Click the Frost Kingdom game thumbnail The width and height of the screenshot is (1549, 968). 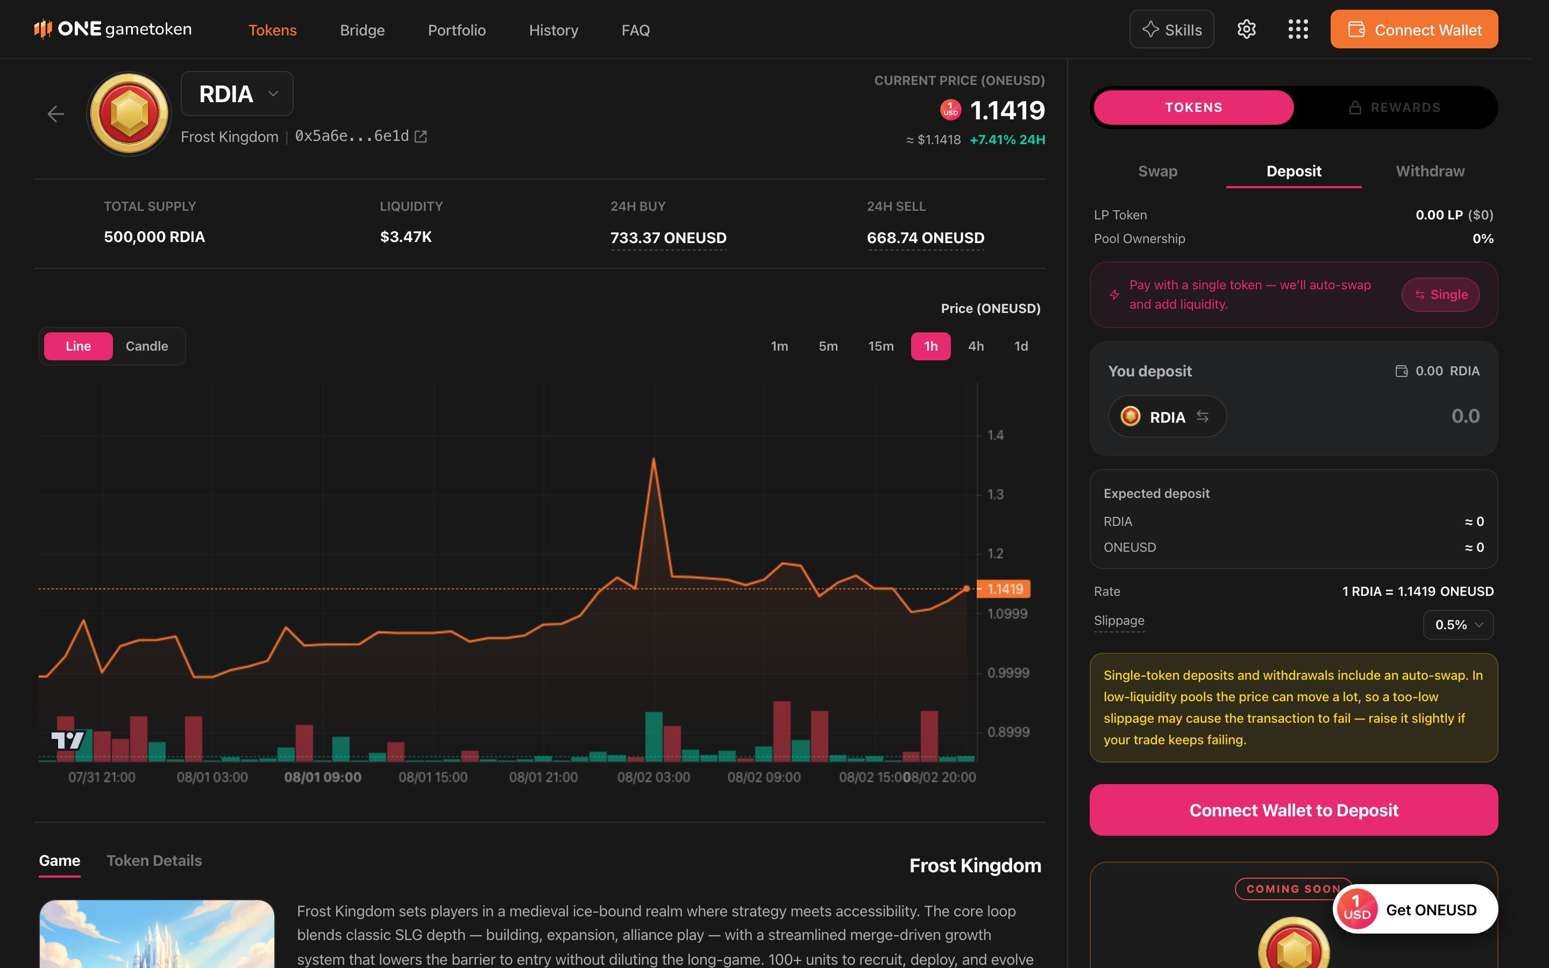pyautogui.click(x=157, y=934)
